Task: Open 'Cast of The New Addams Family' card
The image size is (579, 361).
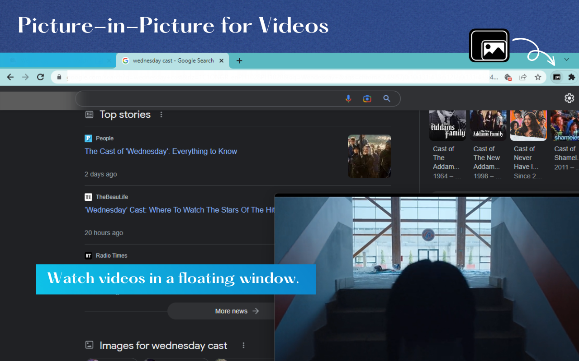Action: [x=488, y=145]
